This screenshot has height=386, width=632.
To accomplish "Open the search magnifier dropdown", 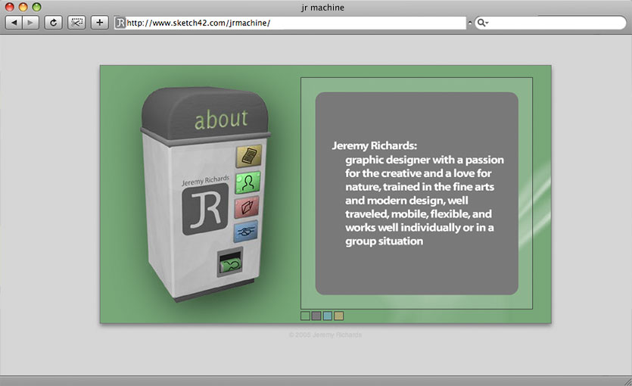I will [482, 23].
